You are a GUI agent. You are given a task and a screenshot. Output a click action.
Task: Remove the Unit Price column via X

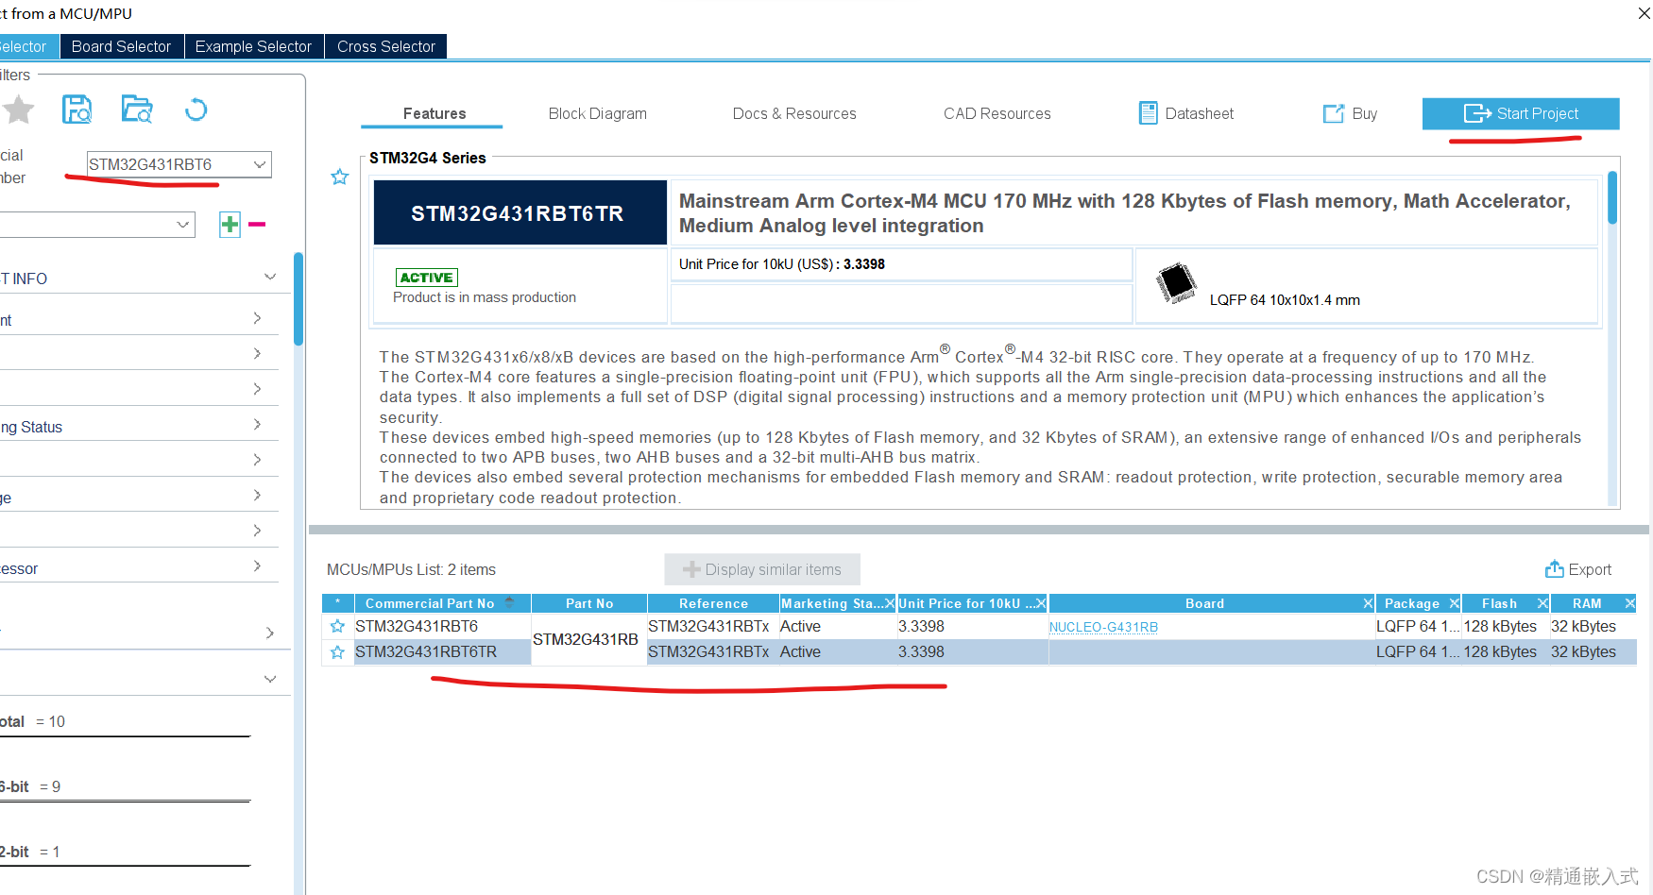pyautogui.click(x=1041, y=603)
